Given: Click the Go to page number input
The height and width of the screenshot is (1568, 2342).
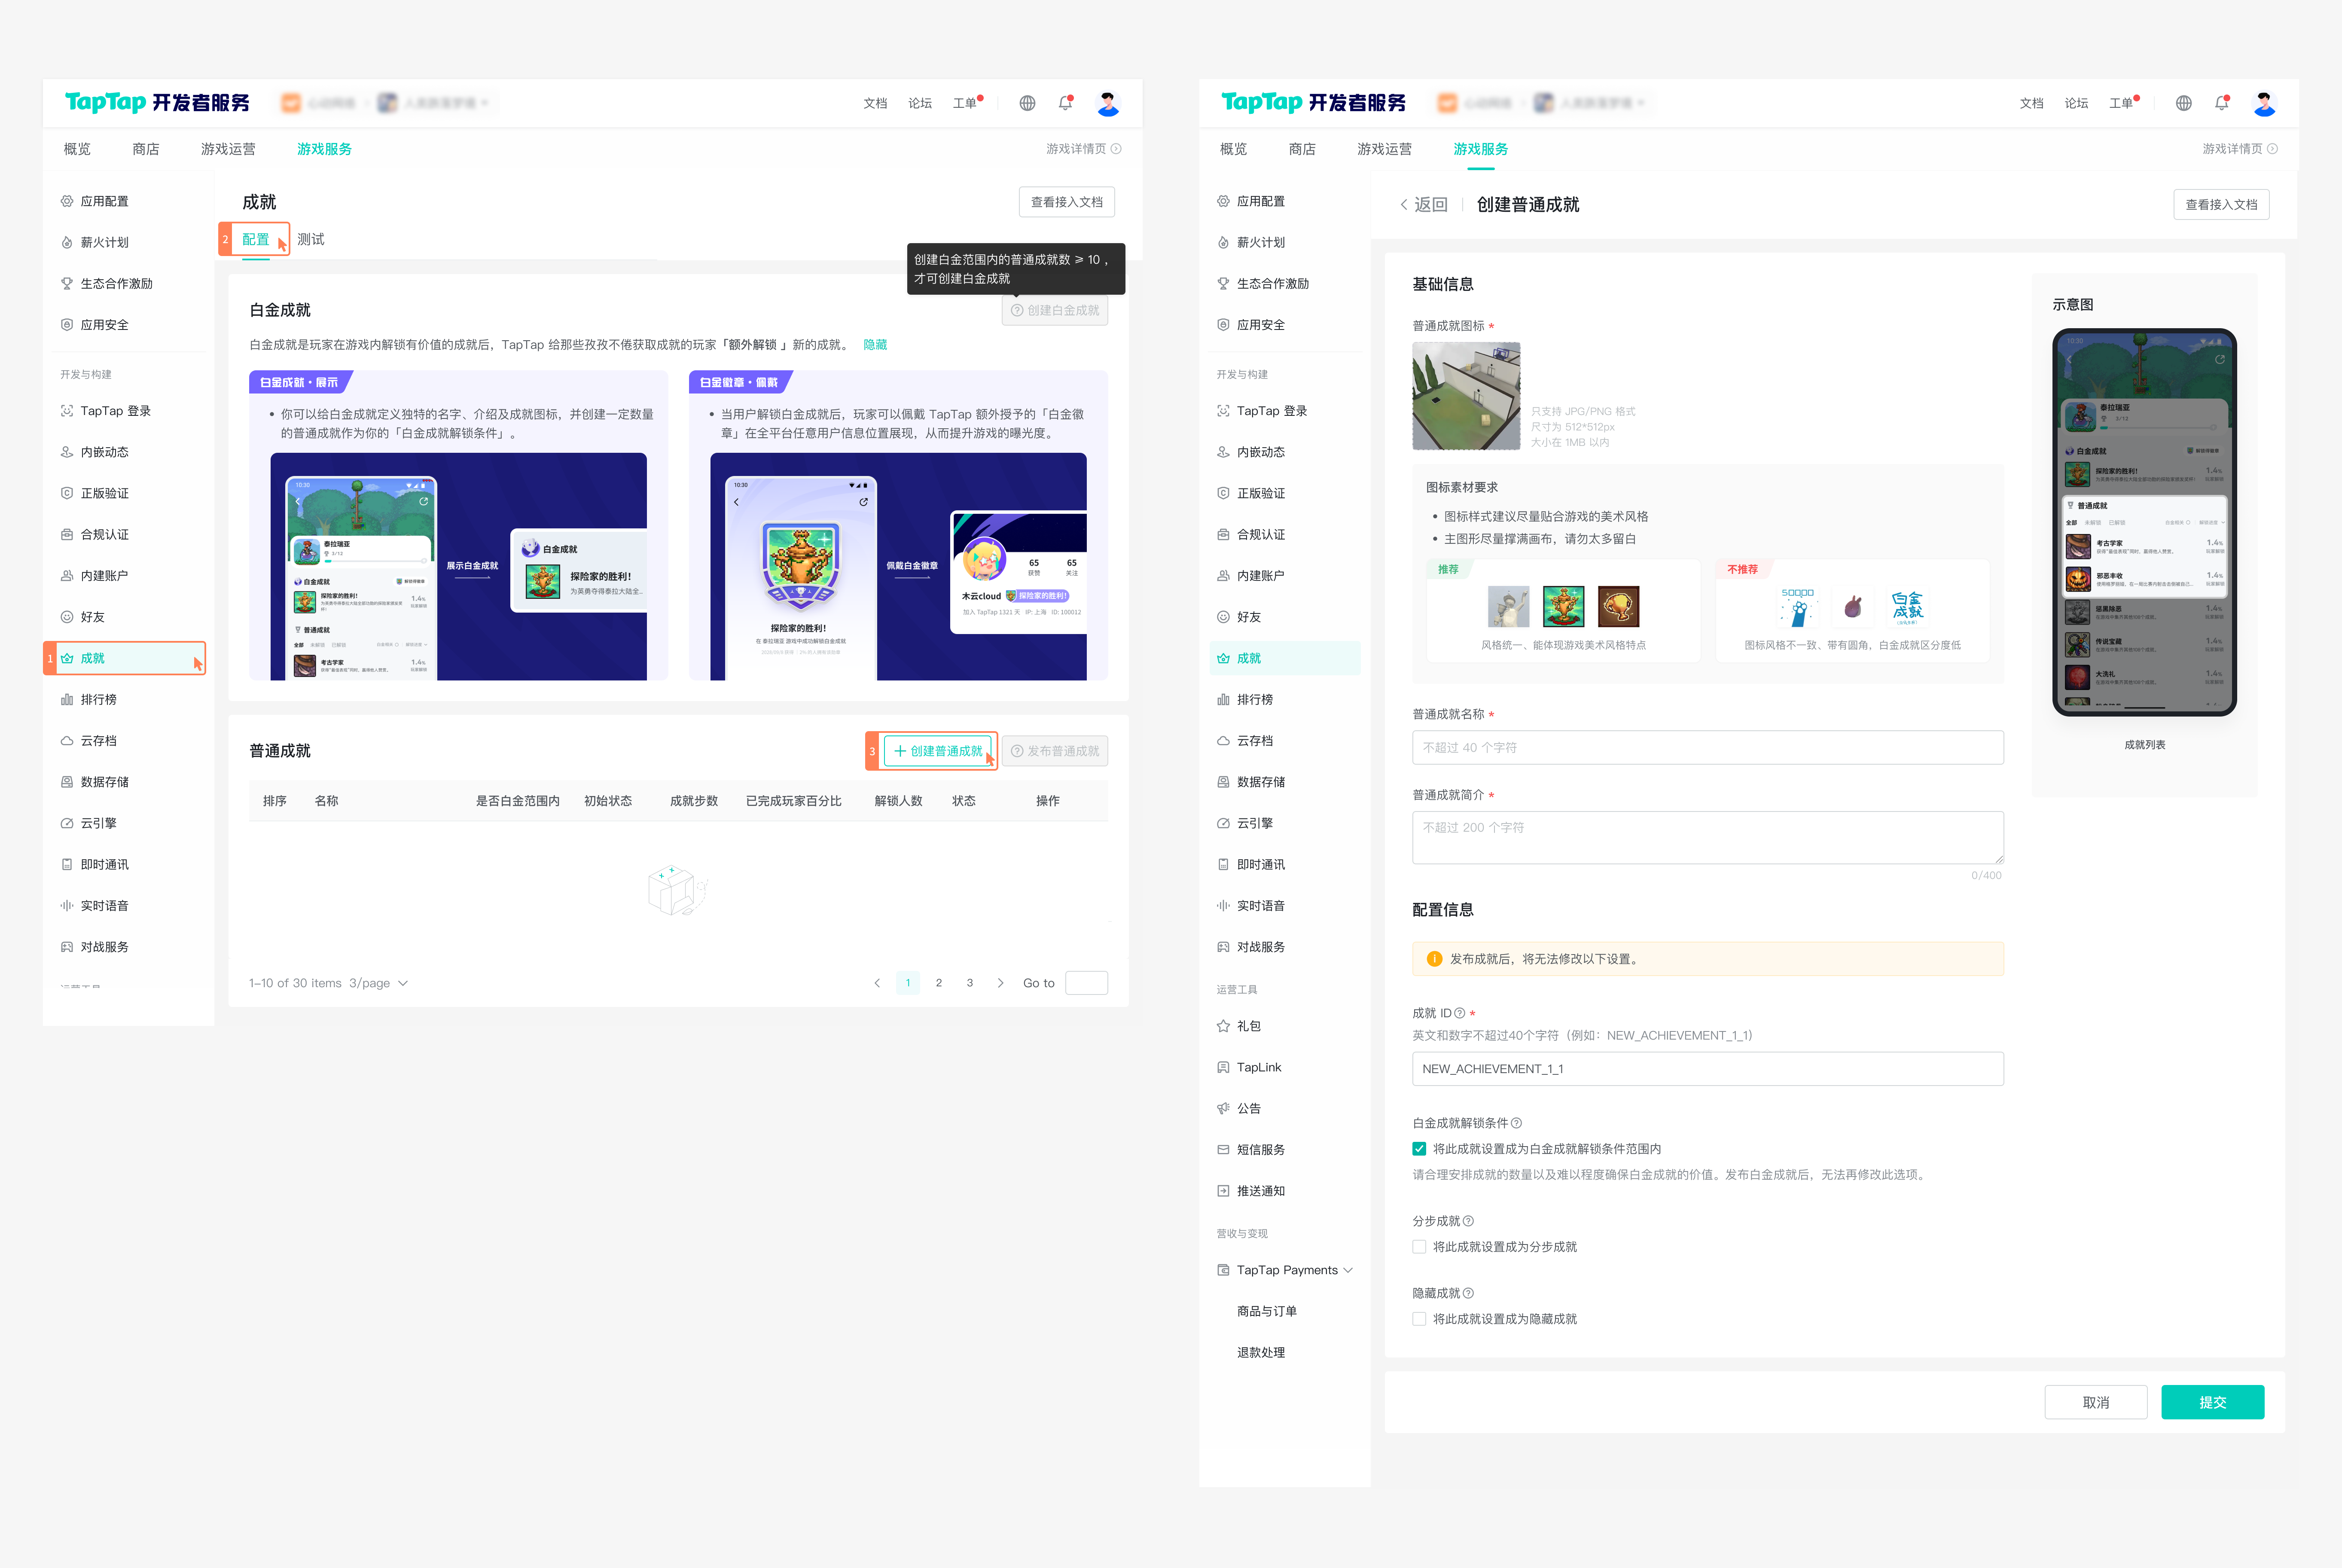Looking at the screenshot, I should pyautogui.click(x=1086, y=983).
